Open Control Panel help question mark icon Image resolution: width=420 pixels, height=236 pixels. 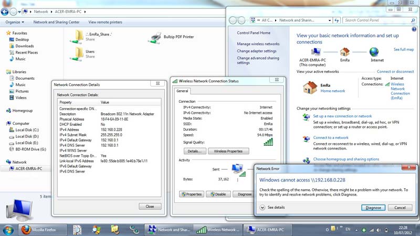414,29
